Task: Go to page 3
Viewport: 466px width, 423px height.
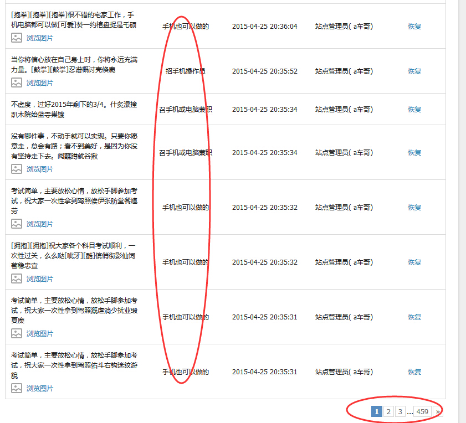Action: (400, 411)
